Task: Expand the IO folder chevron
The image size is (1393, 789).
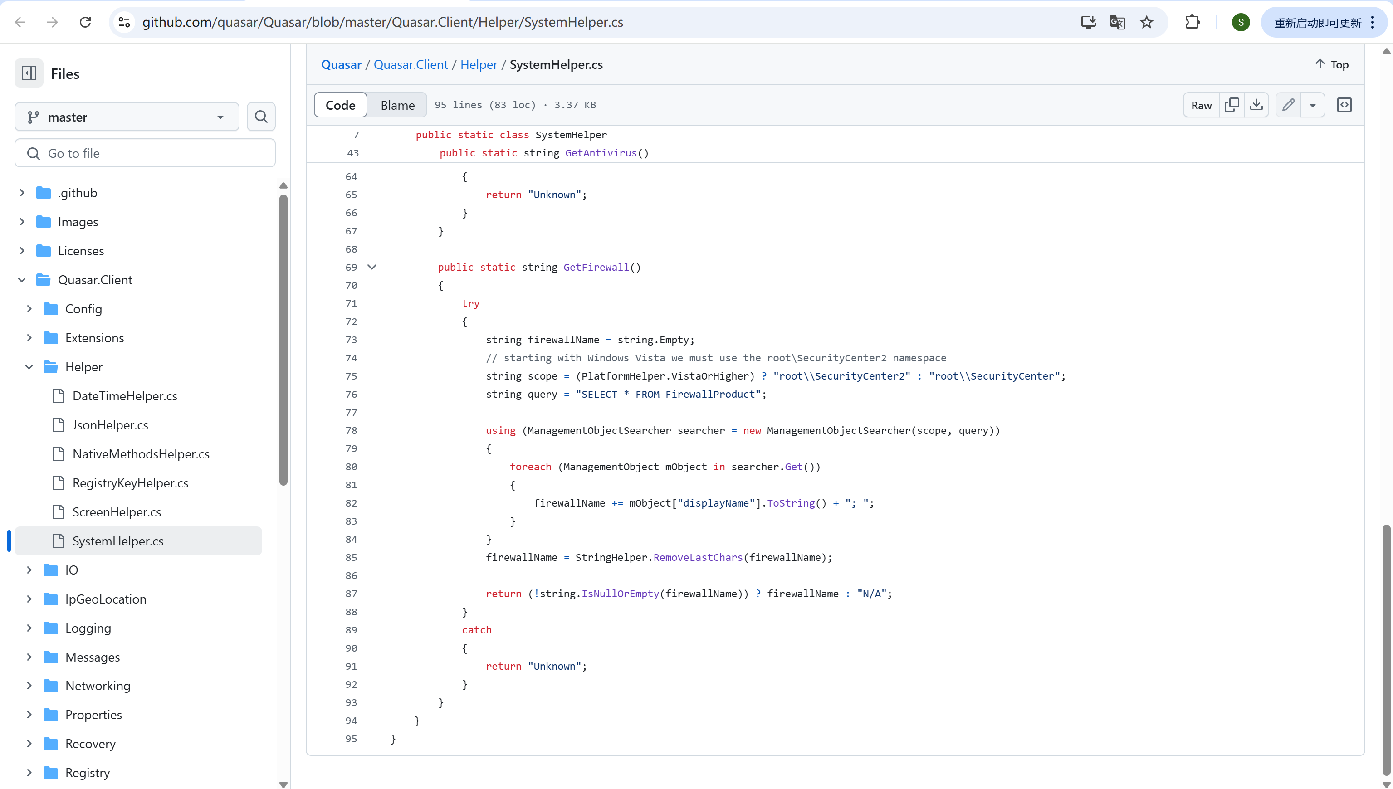Action: [x=29, y=570]
